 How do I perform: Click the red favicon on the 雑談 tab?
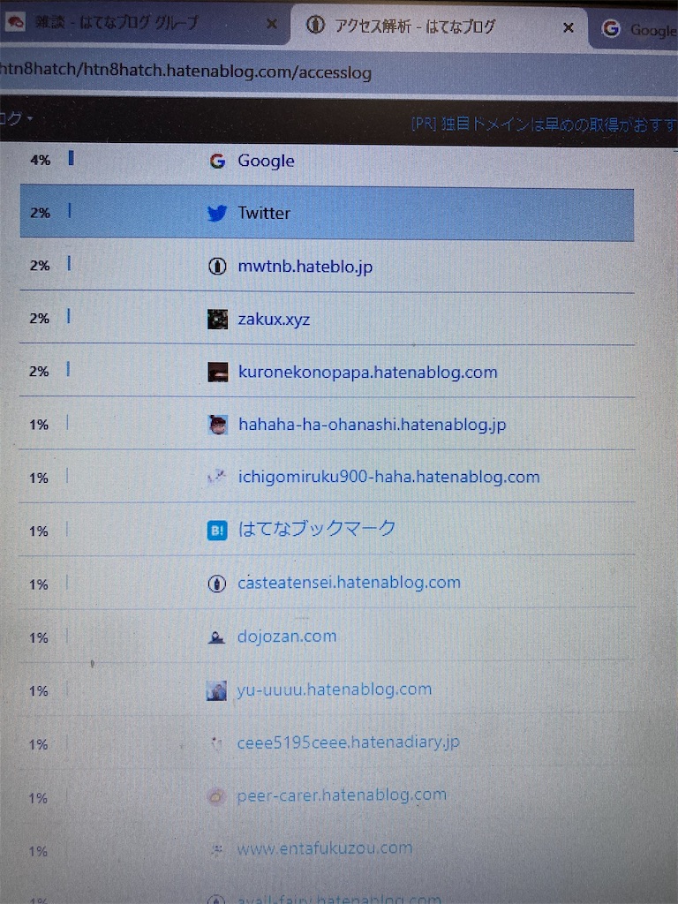click(16, 22)
